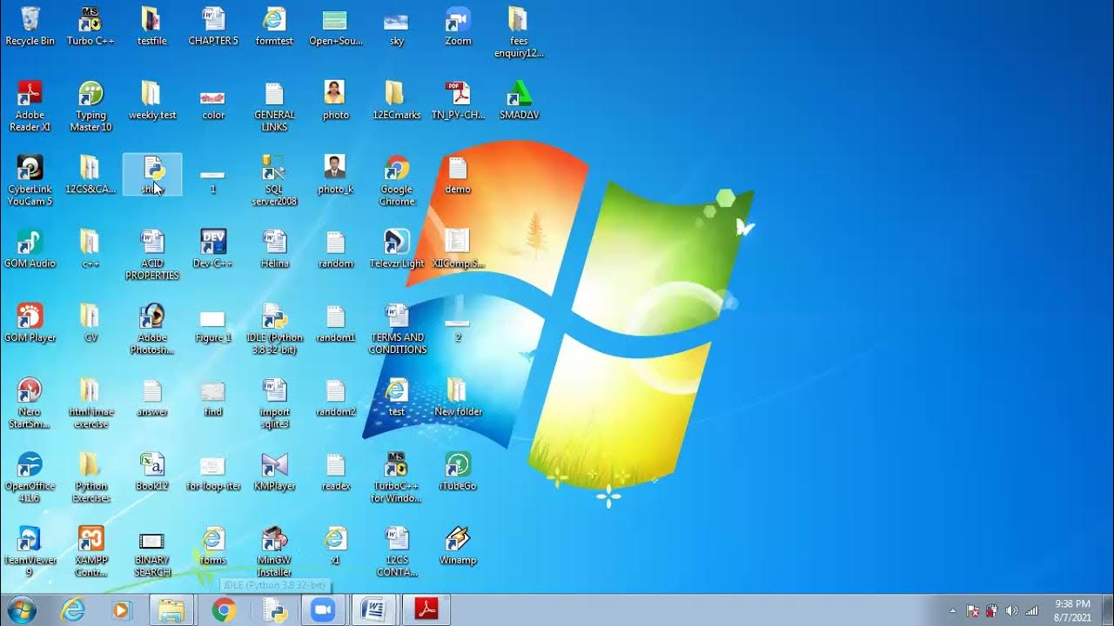This screenshot has height=626, width=1114.
Task: Open Adobe Reader XI from the desktop
Action: coord(30,106)
